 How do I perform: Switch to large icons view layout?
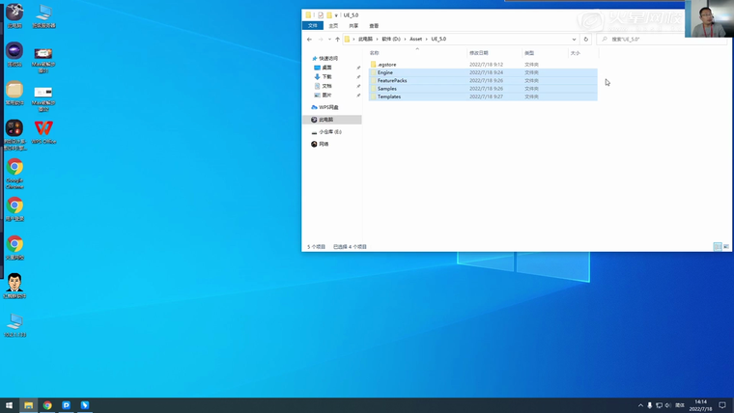(x=726, y=247)
